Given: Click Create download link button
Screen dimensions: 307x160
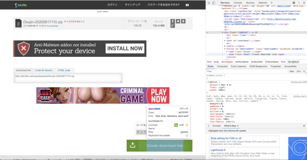Looking at the screenshot, I should point(159,146).
